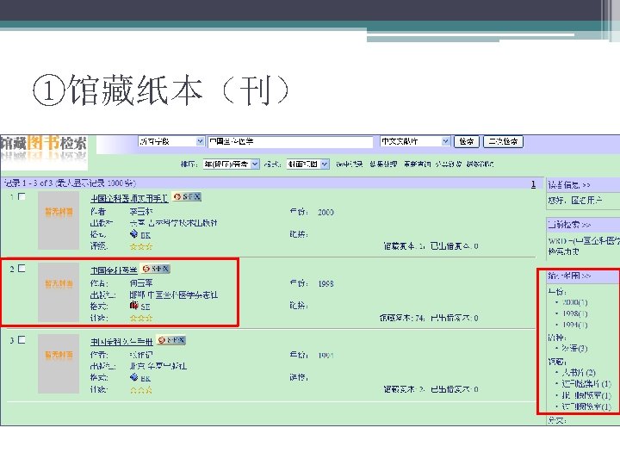Click the search query text box

(x=291, y=141)
